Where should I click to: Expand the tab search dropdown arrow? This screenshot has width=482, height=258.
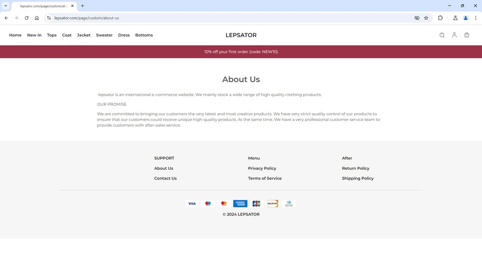[6, 6]
